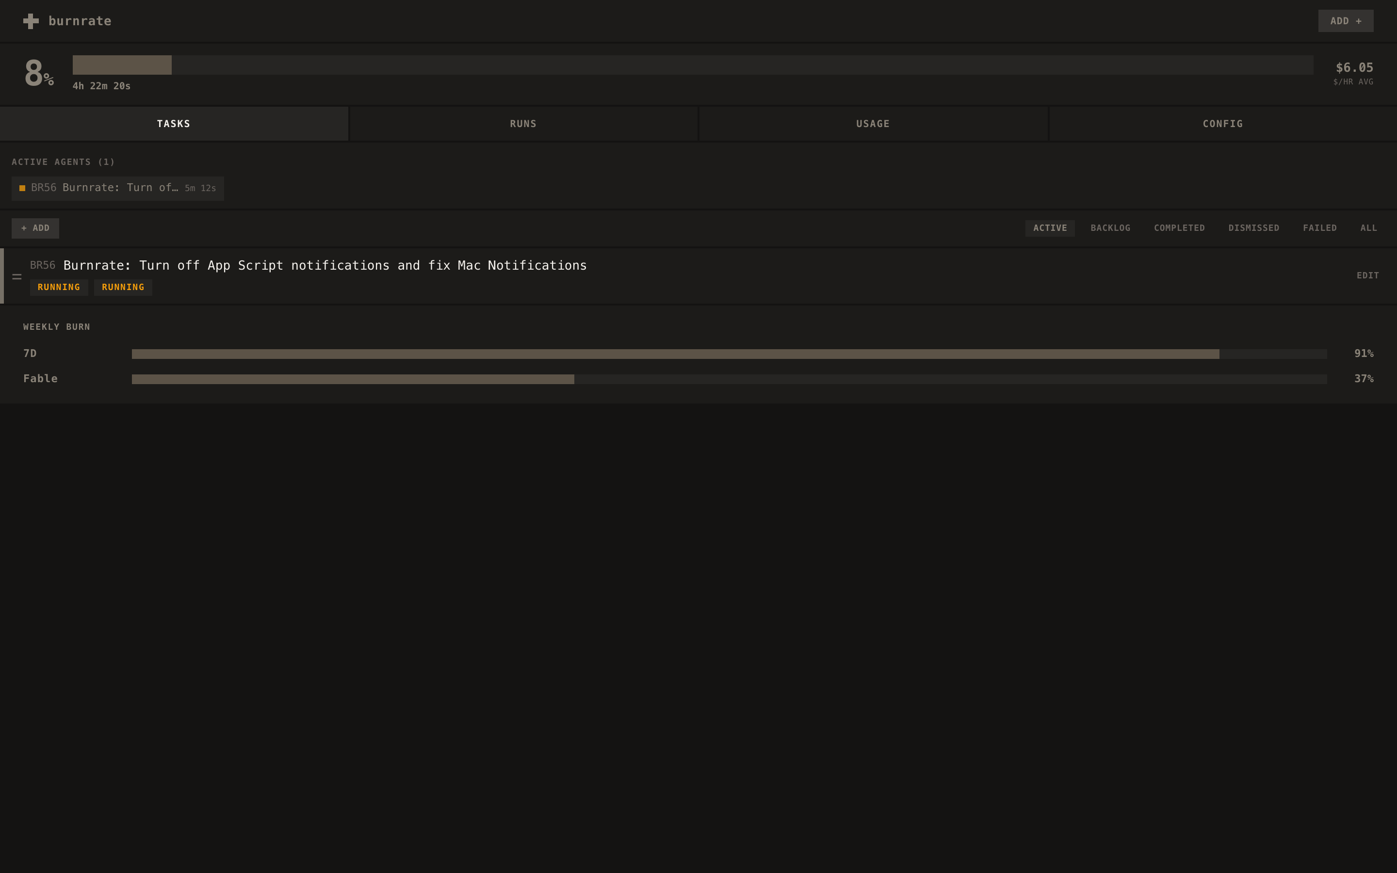
Task: Click the session usage progress bar
Action: tap(693, 65)
